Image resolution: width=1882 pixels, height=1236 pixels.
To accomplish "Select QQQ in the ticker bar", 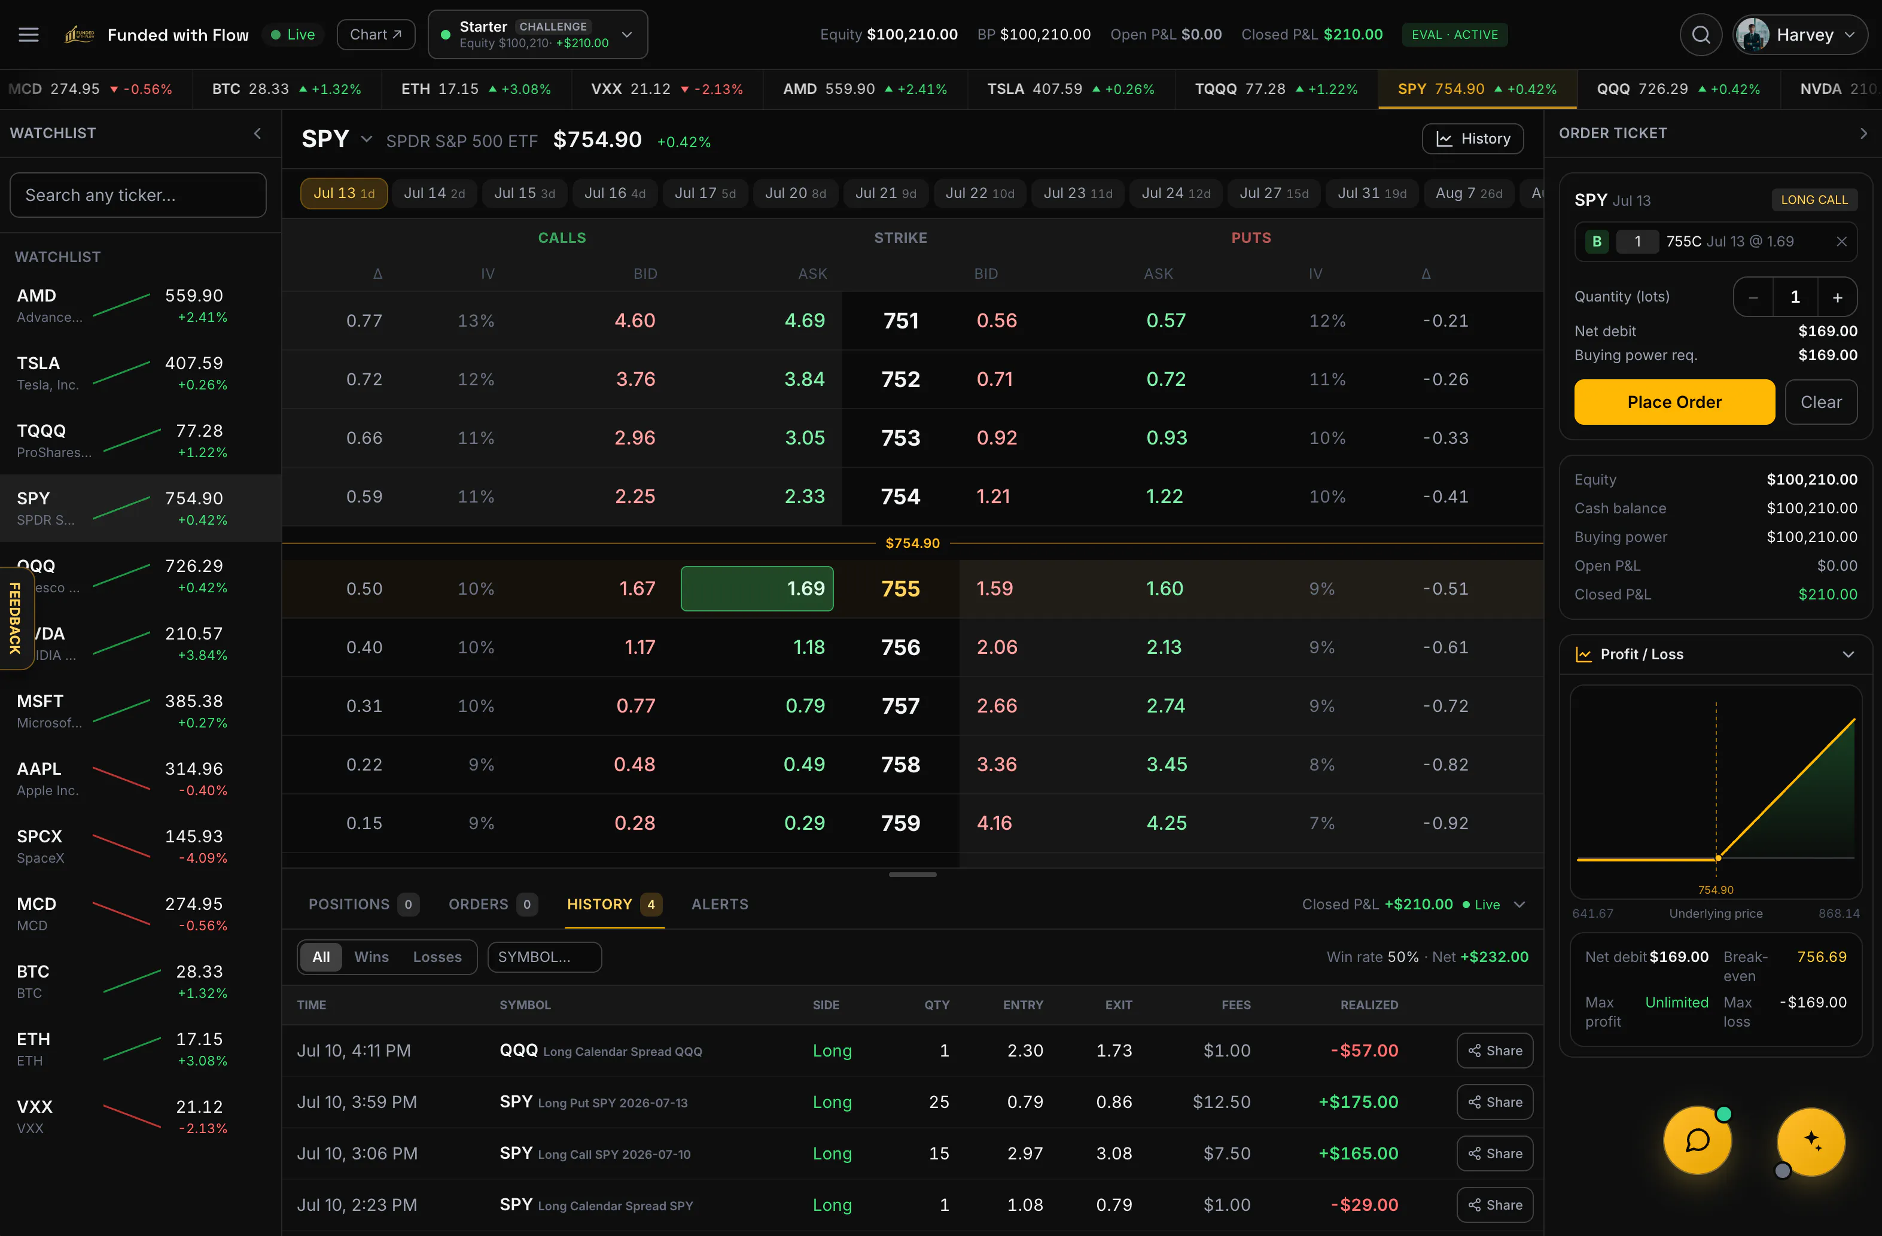I will (x=1678, y=89).
